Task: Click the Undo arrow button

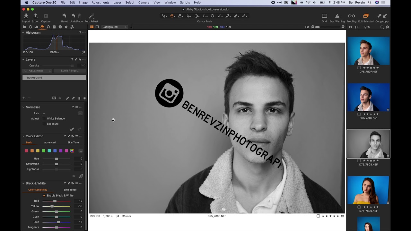Action: (74, 16)
